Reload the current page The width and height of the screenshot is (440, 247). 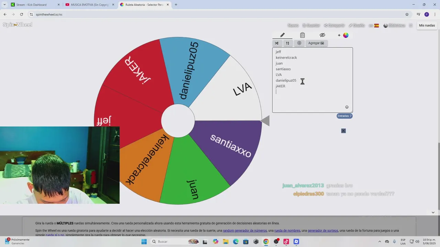coord(21,14)
